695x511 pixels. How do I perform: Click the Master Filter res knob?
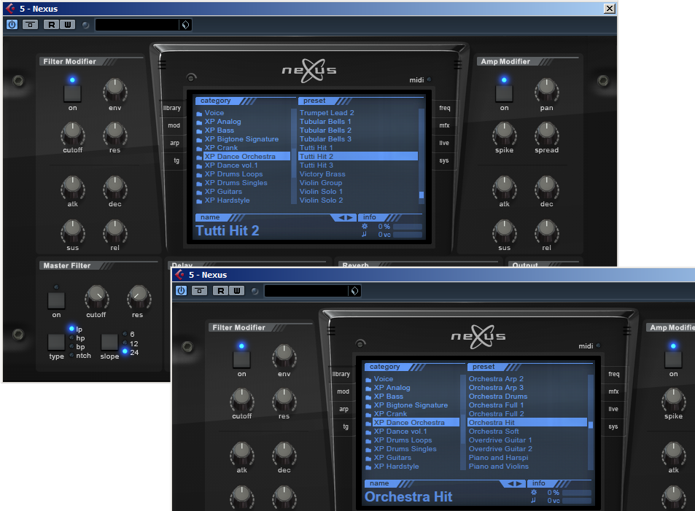(139, 297)
